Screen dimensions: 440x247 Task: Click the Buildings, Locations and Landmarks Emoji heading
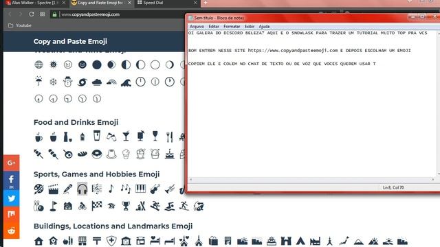click(x=113, y=226)
